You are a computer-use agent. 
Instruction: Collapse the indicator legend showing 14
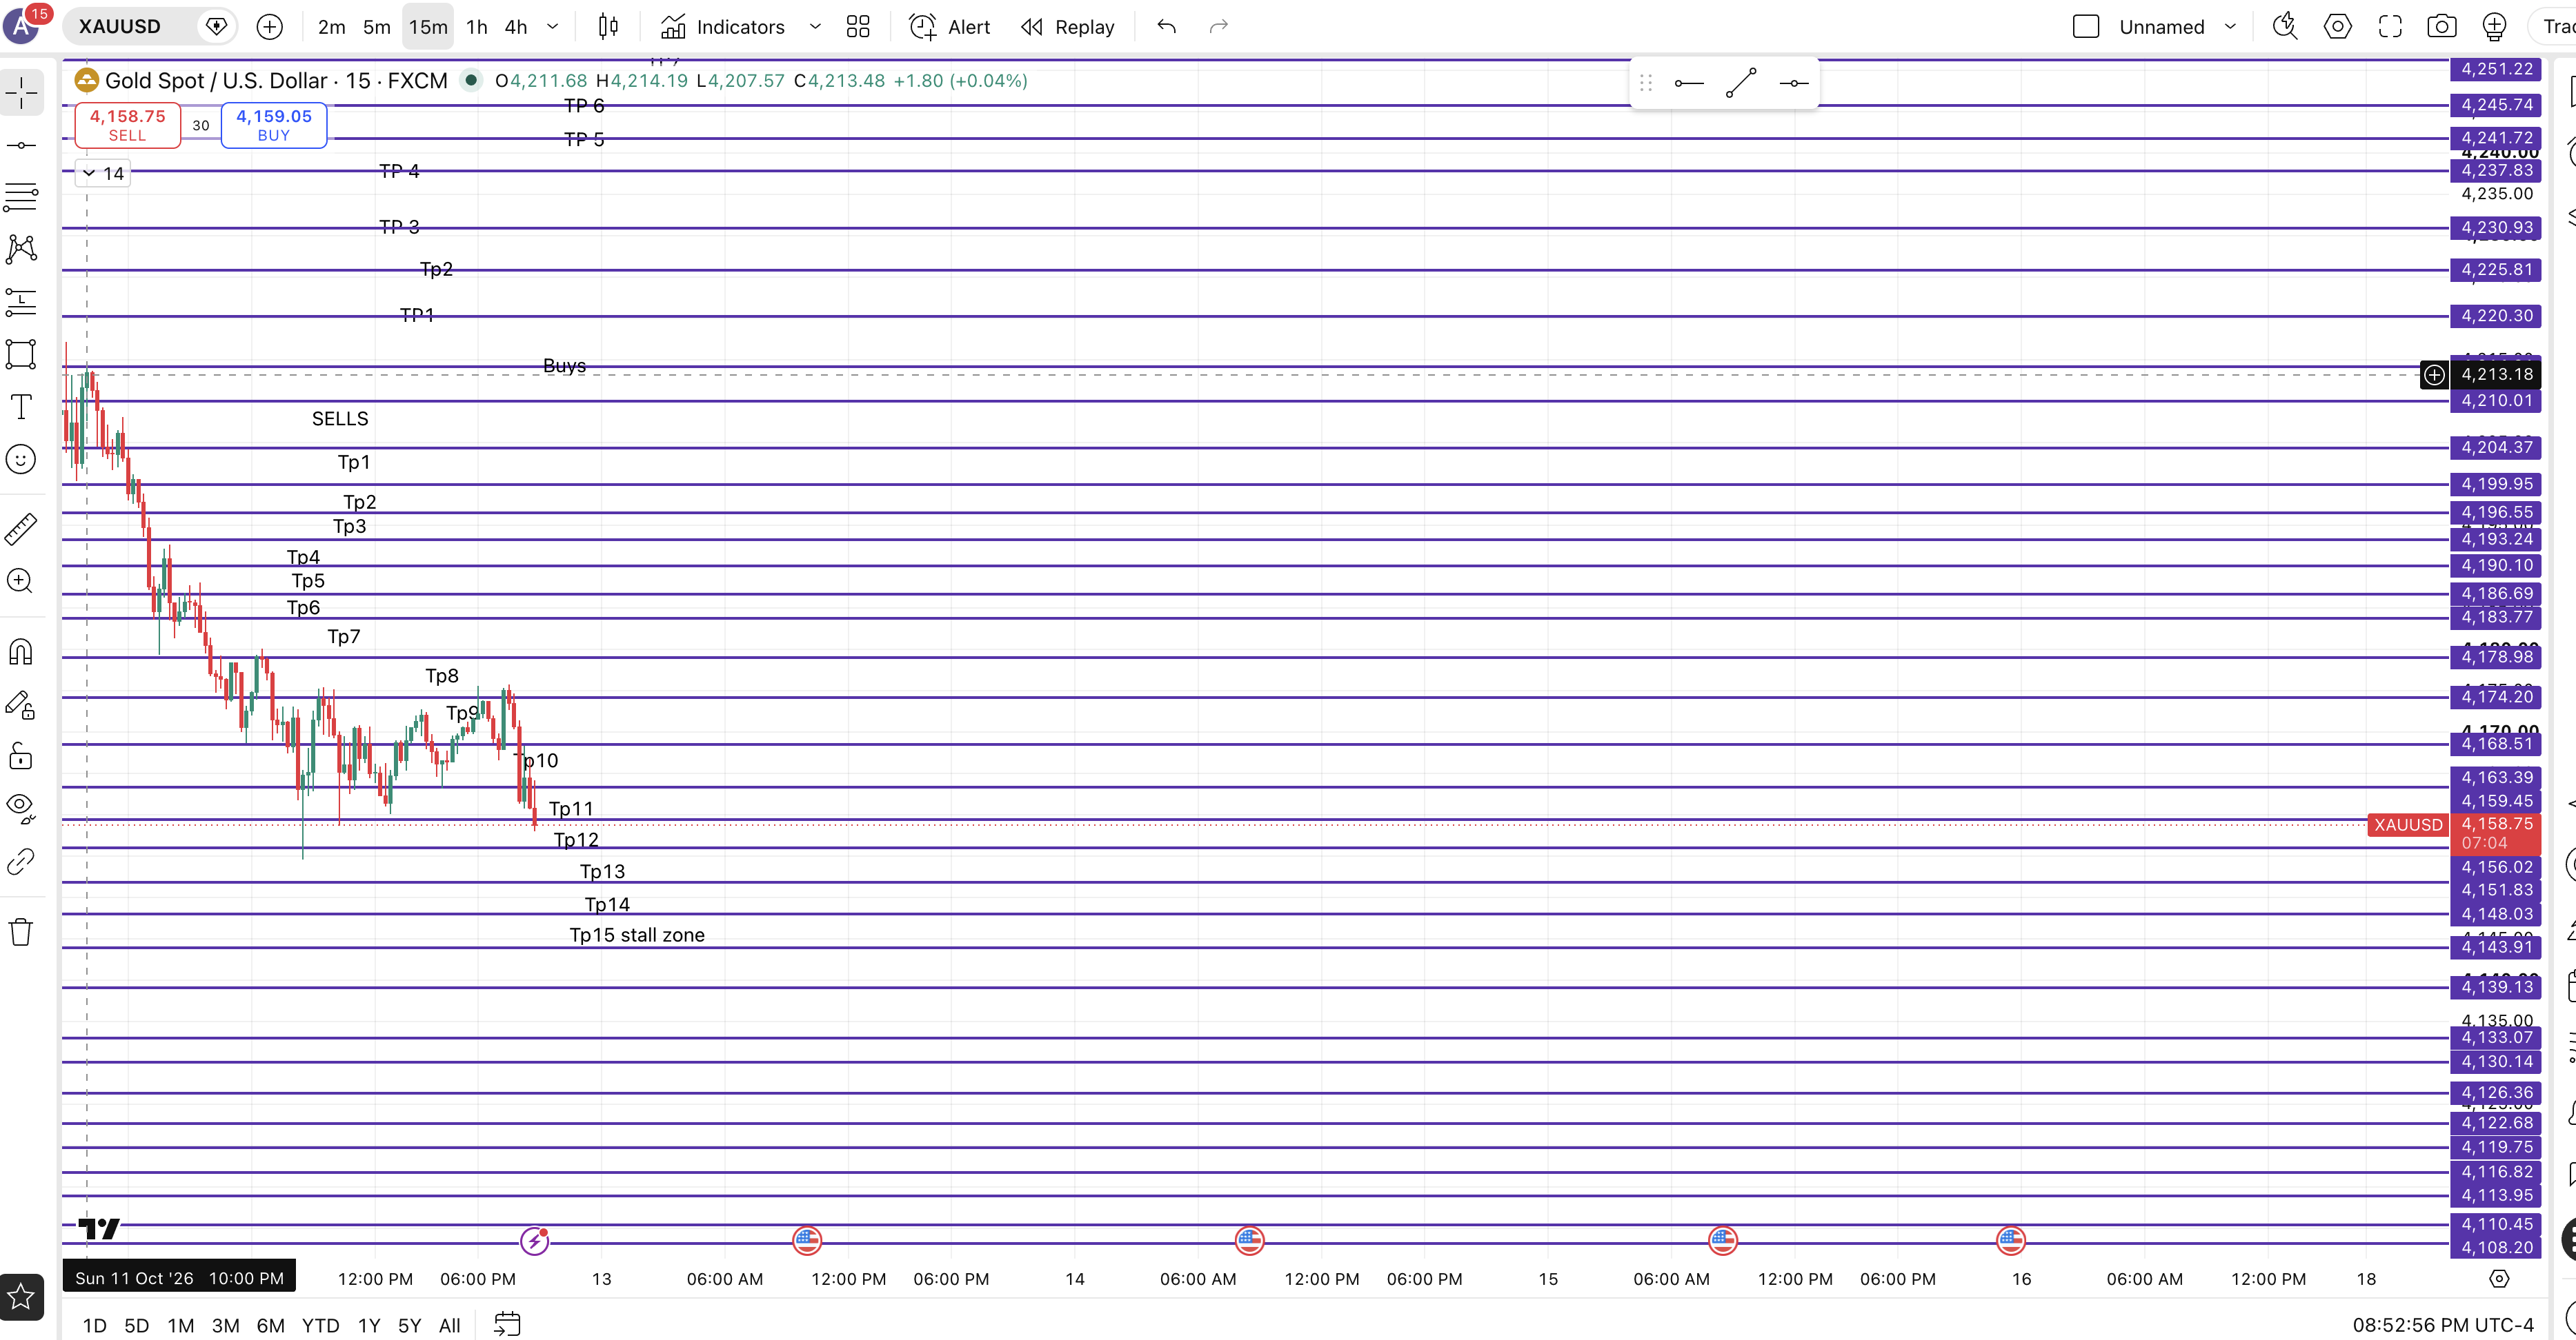103,173
